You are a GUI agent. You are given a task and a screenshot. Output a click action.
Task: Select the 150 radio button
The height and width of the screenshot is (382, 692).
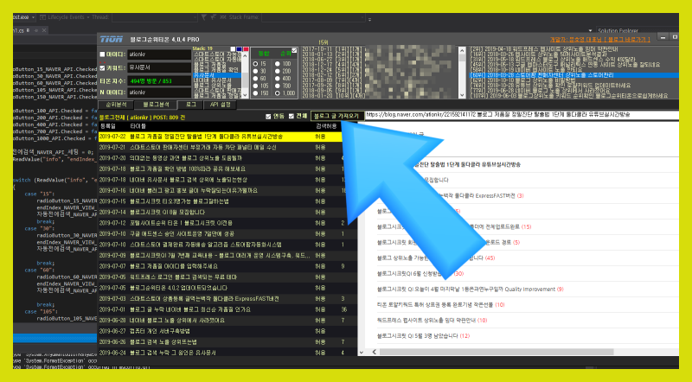(x=255, y=93)
